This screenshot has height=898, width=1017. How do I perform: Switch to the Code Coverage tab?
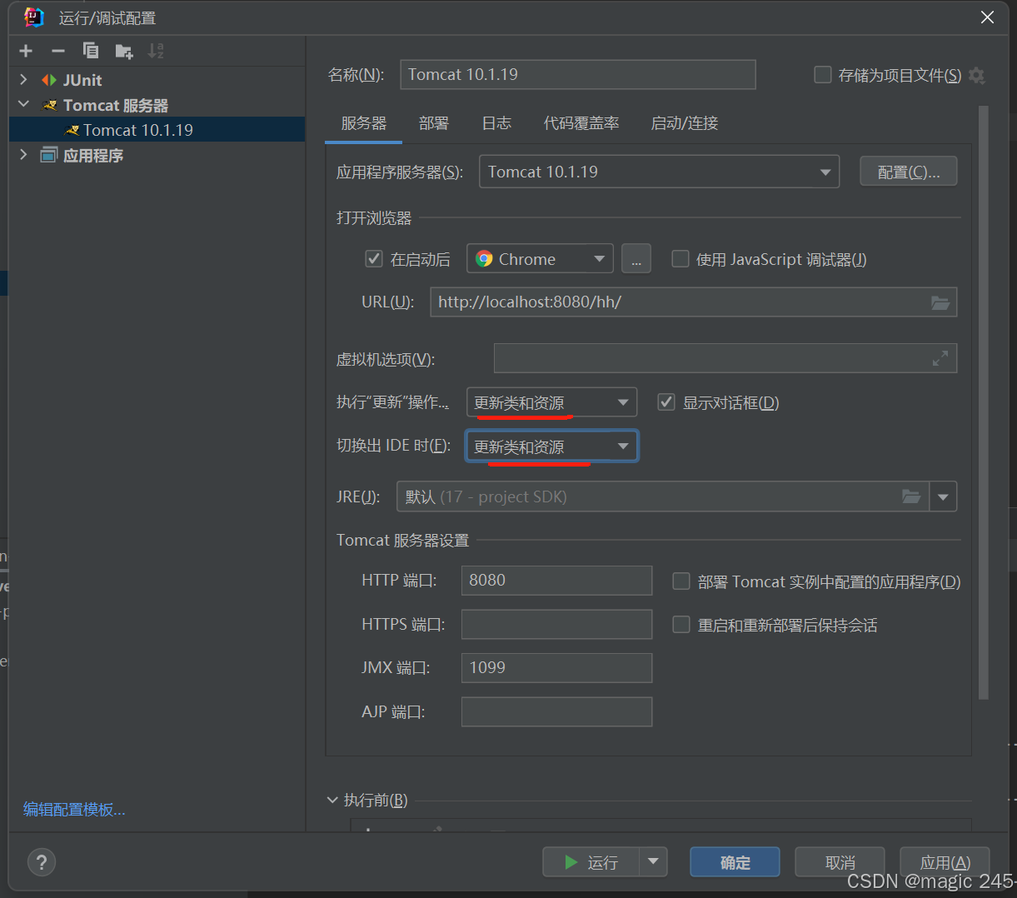[x=581, y=123]
